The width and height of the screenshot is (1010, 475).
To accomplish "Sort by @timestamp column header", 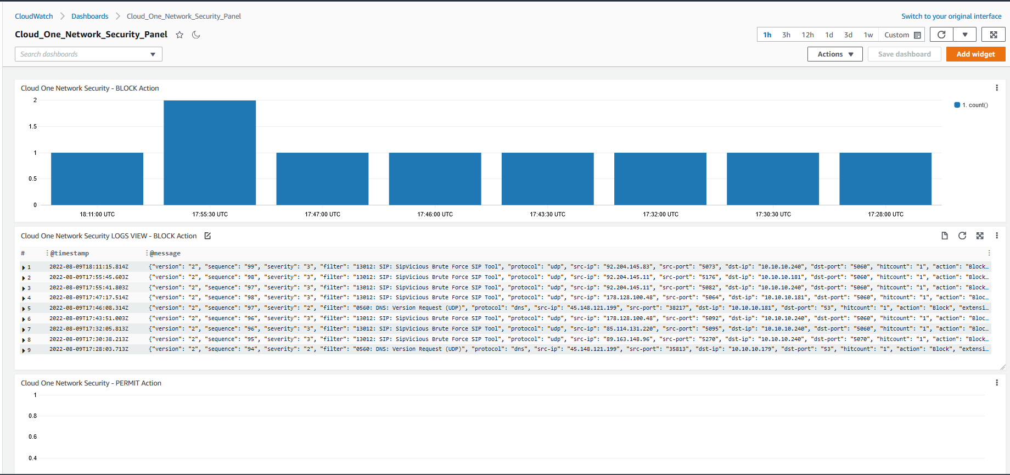I will point(70,253).
